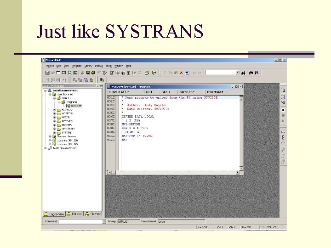Click the open folder toolbar icon
Image resolution: width=331 pixels, height=248 pixels.
[83, 73]
